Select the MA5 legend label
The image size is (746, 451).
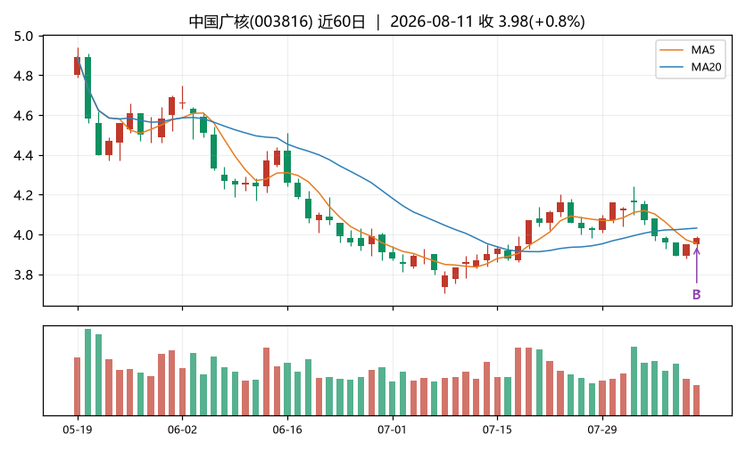702,50
